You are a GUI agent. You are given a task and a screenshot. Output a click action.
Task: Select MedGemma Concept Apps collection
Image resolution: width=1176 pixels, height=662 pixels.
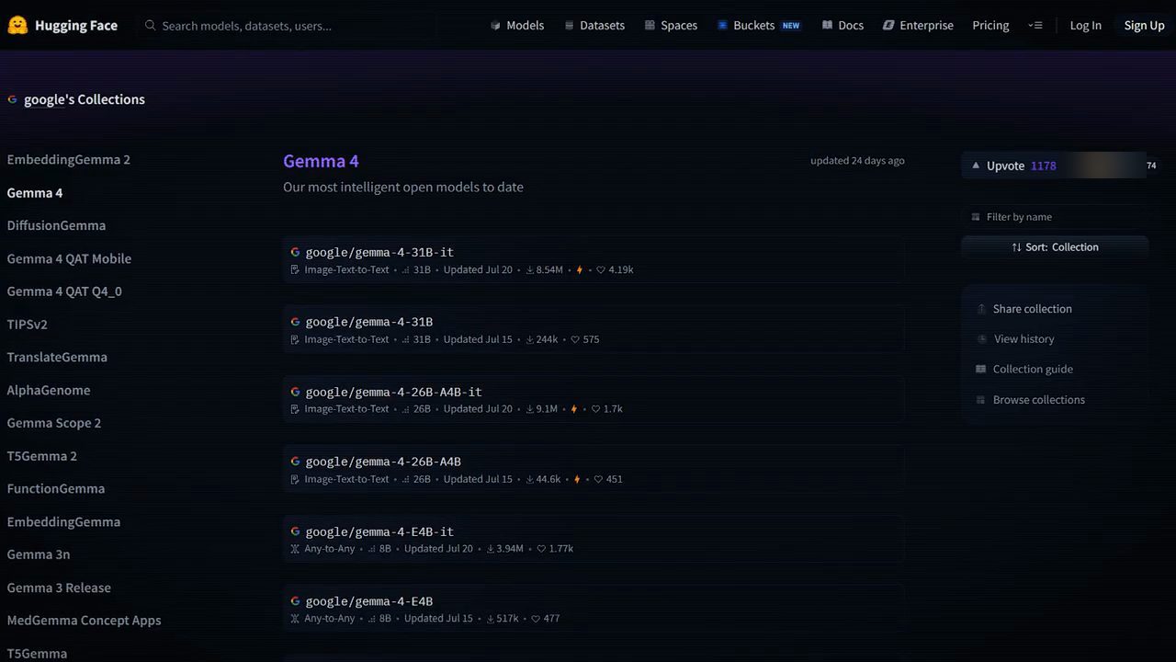point(84,621)
